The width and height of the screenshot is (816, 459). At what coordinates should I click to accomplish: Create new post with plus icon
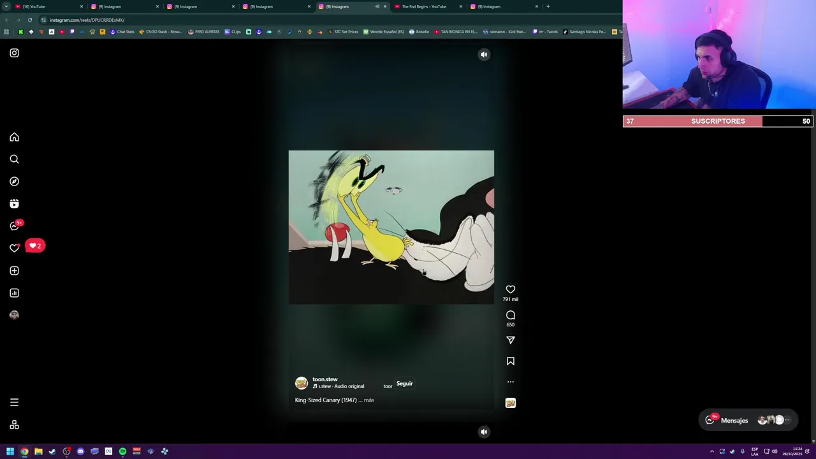click(x=14, y=271)
